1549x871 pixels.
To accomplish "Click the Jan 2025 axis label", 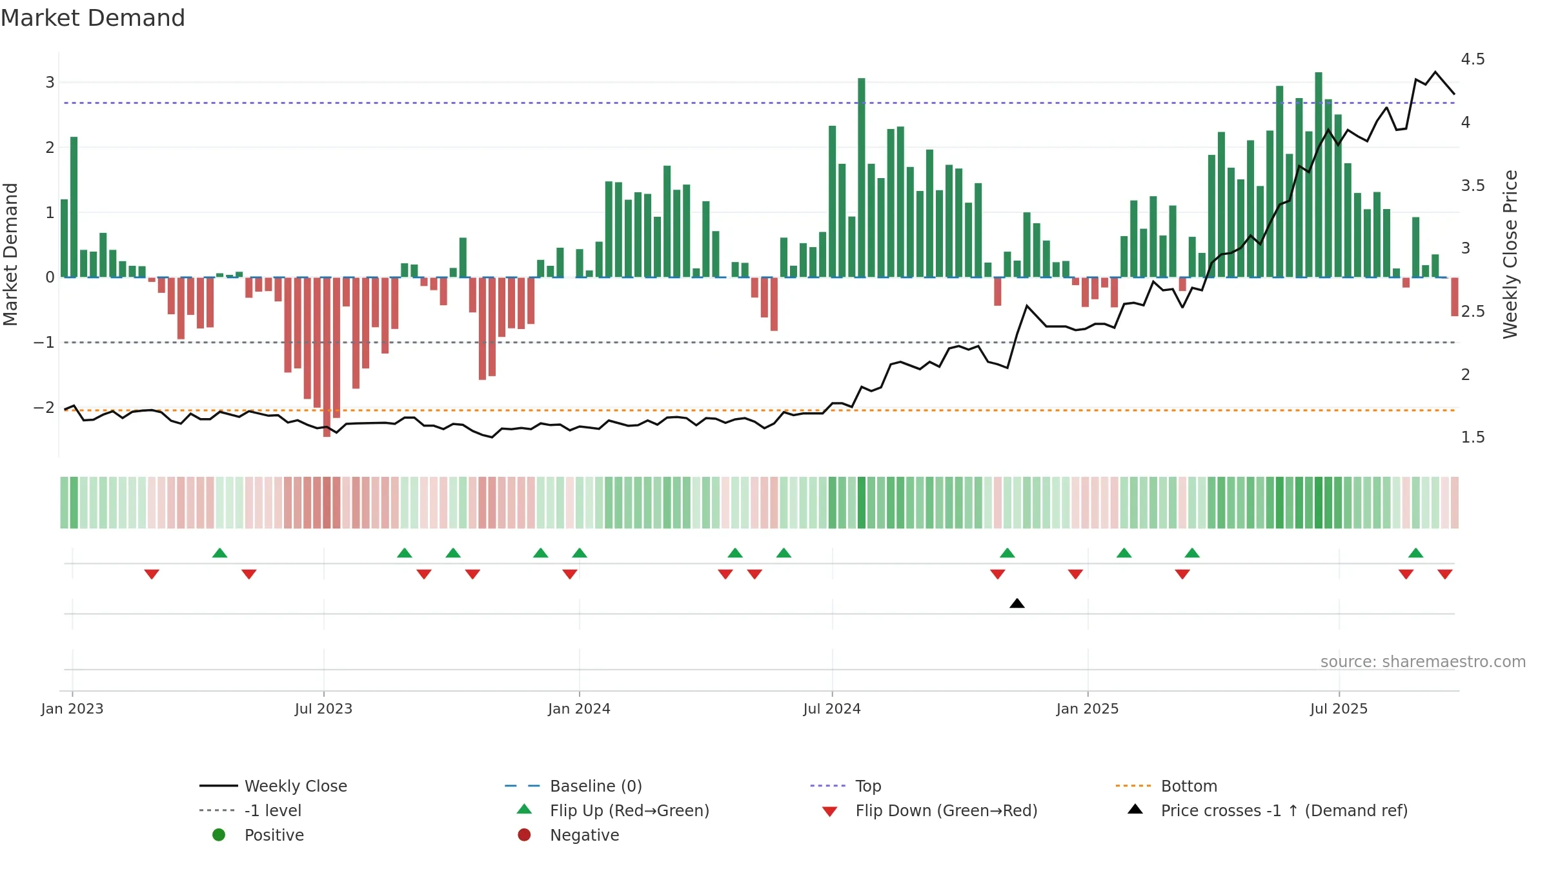I will coord(1088,708).
